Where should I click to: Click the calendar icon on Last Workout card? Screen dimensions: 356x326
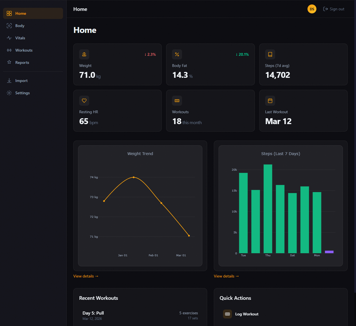click(270, 101)
